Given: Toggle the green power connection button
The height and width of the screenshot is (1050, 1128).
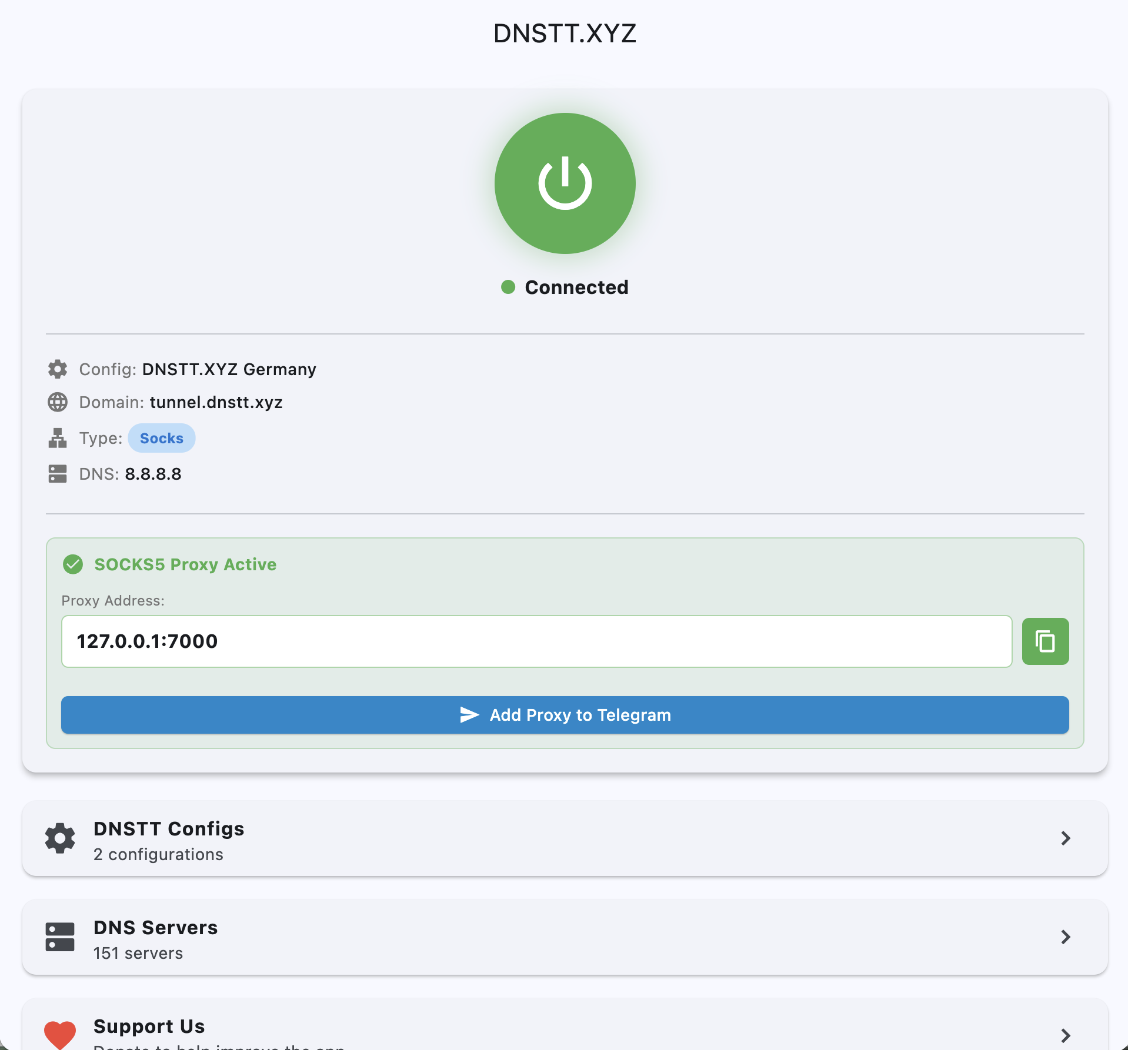Looking at the screenshot, I should pyautogui.click(x=565, y=183).
